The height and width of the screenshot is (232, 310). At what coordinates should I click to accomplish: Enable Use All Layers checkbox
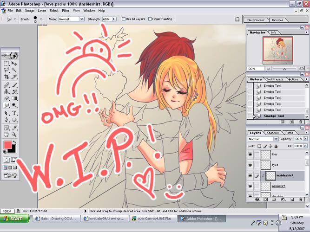(124, 19)
